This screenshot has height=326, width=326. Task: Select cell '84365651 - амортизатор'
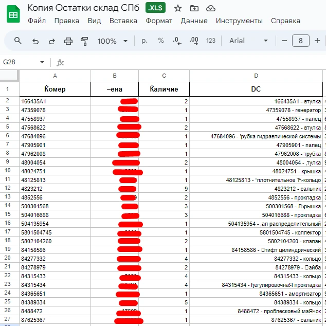pos(256,293)
